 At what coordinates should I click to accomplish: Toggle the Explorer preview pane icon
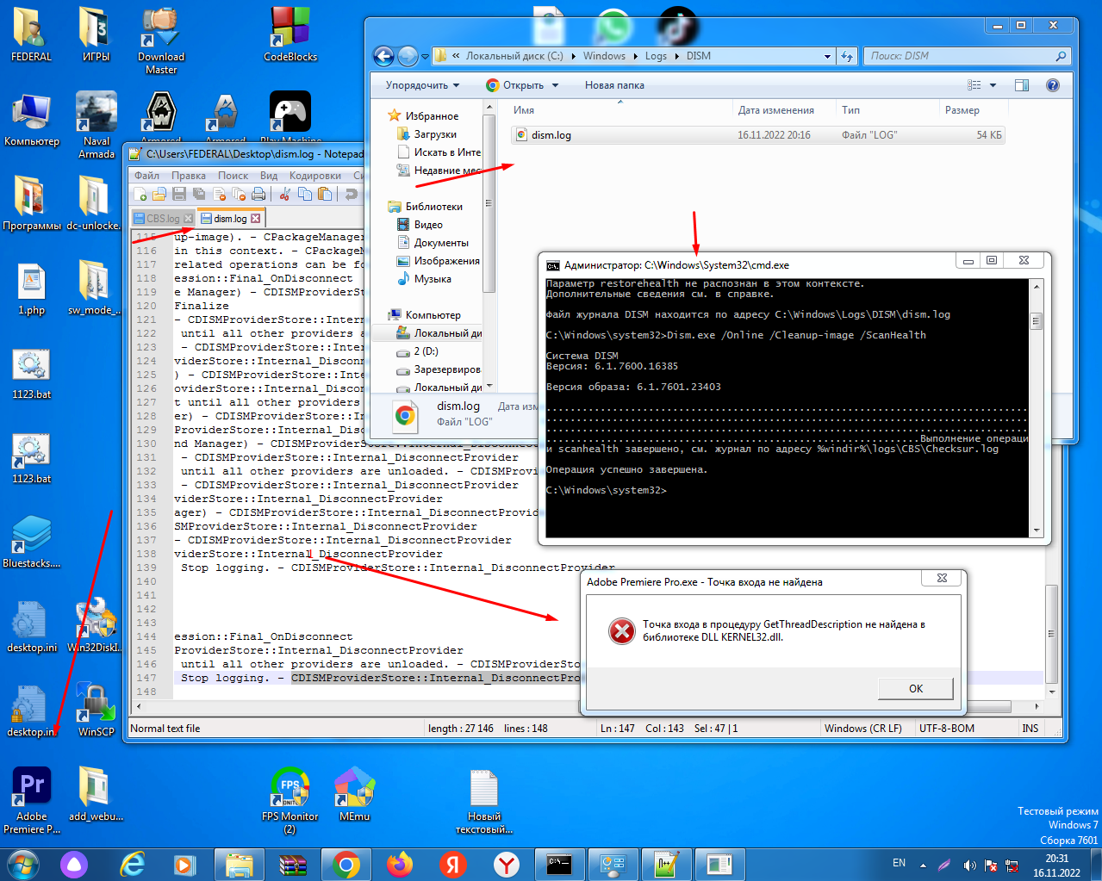(1022, 85)
